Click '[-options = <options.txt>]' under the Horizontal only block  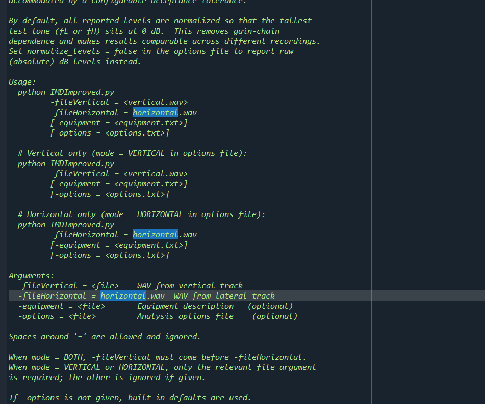[110, 256]
